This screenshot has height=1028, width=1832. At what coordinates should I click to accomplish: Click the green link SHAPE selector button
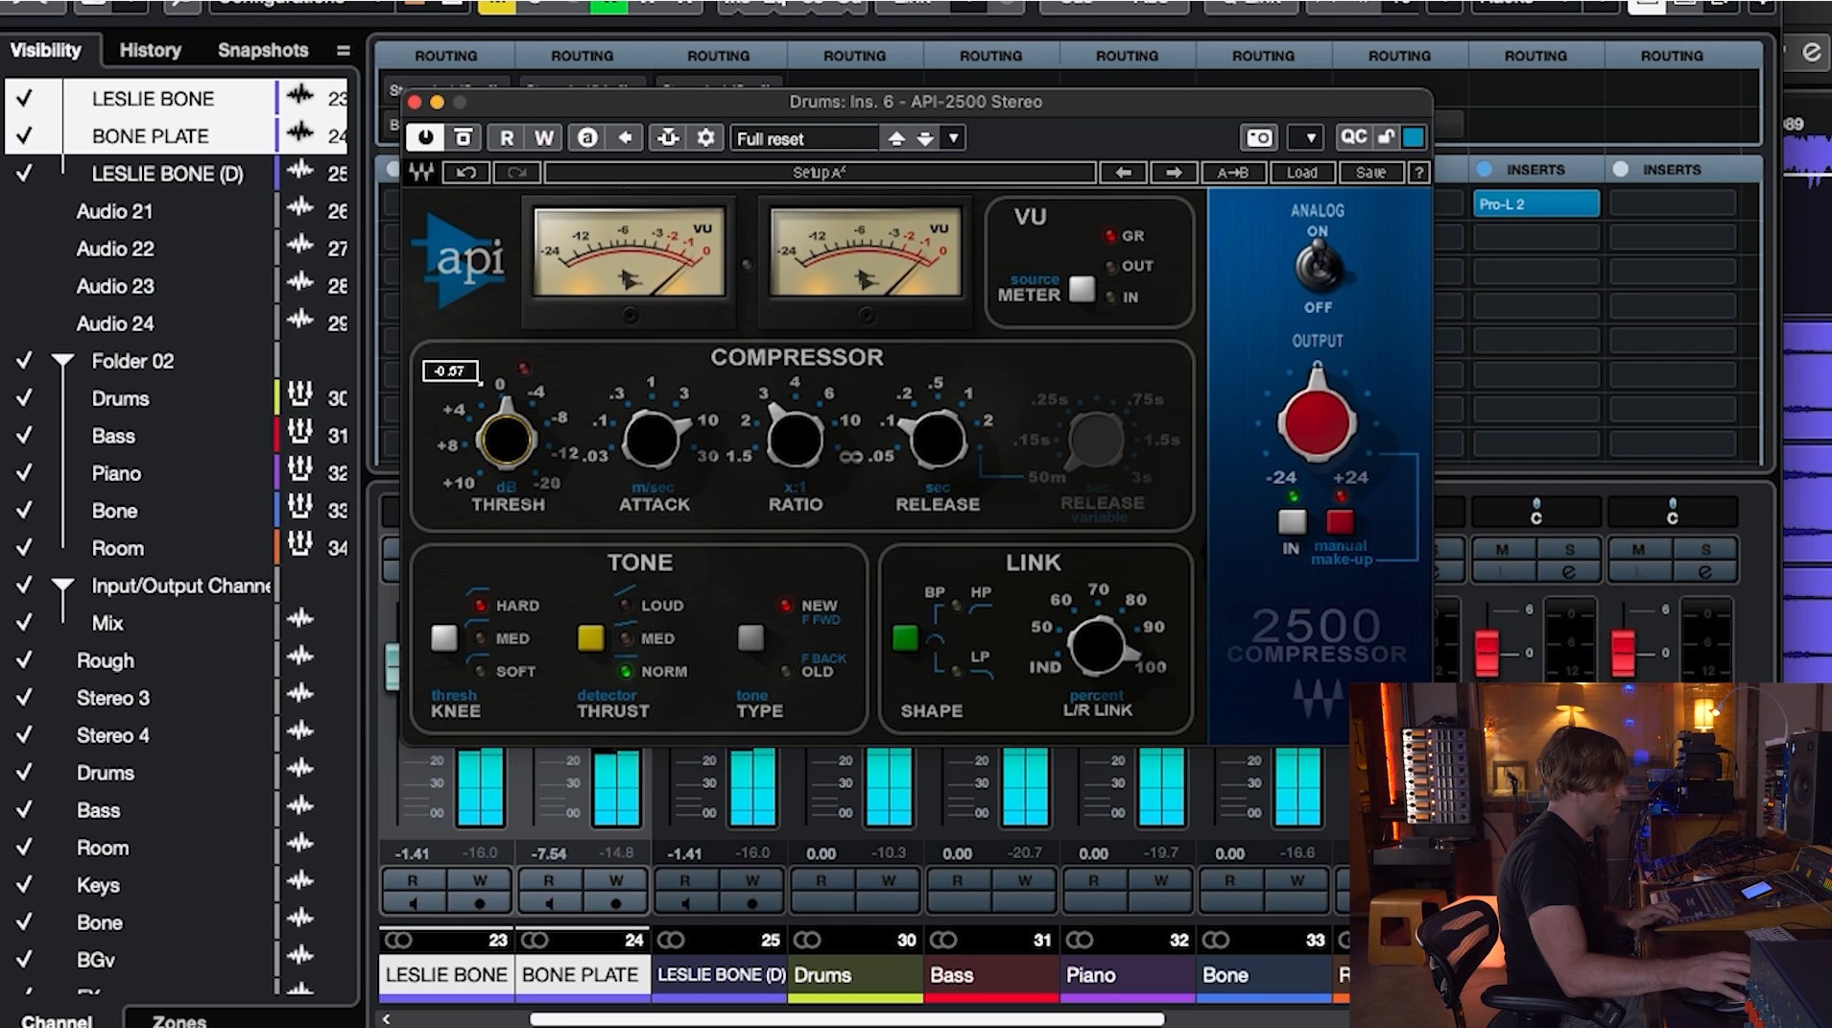[x=905, y=637]
